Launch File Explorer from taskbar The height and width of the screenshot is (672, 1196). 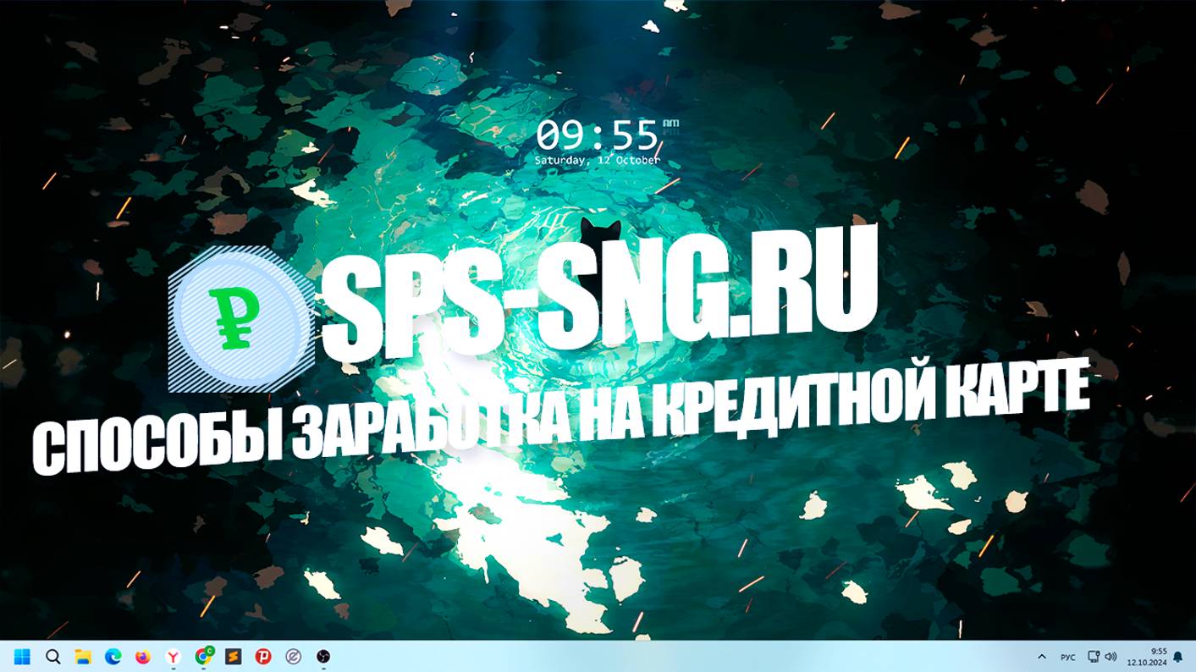[x=82, y=656]
